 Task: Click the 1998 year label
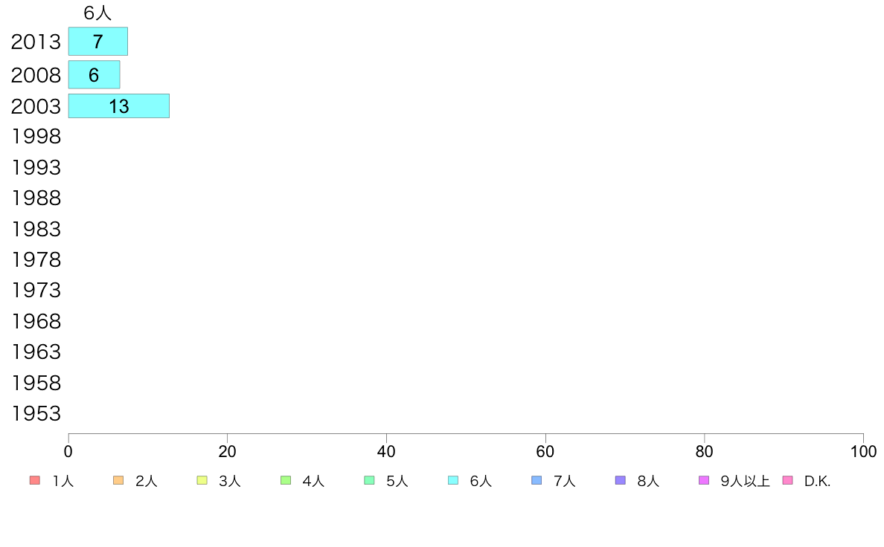tap(36, 136)
